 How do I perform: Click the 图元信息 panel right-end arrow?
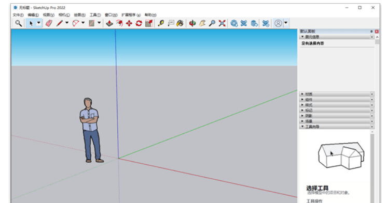click(372, 37)
